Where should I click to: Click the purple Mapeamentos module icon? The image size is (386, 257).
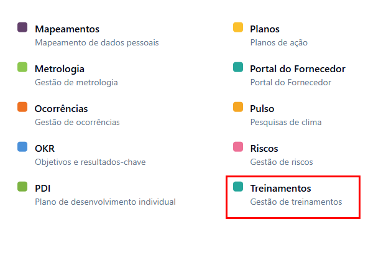pos(22,27)
